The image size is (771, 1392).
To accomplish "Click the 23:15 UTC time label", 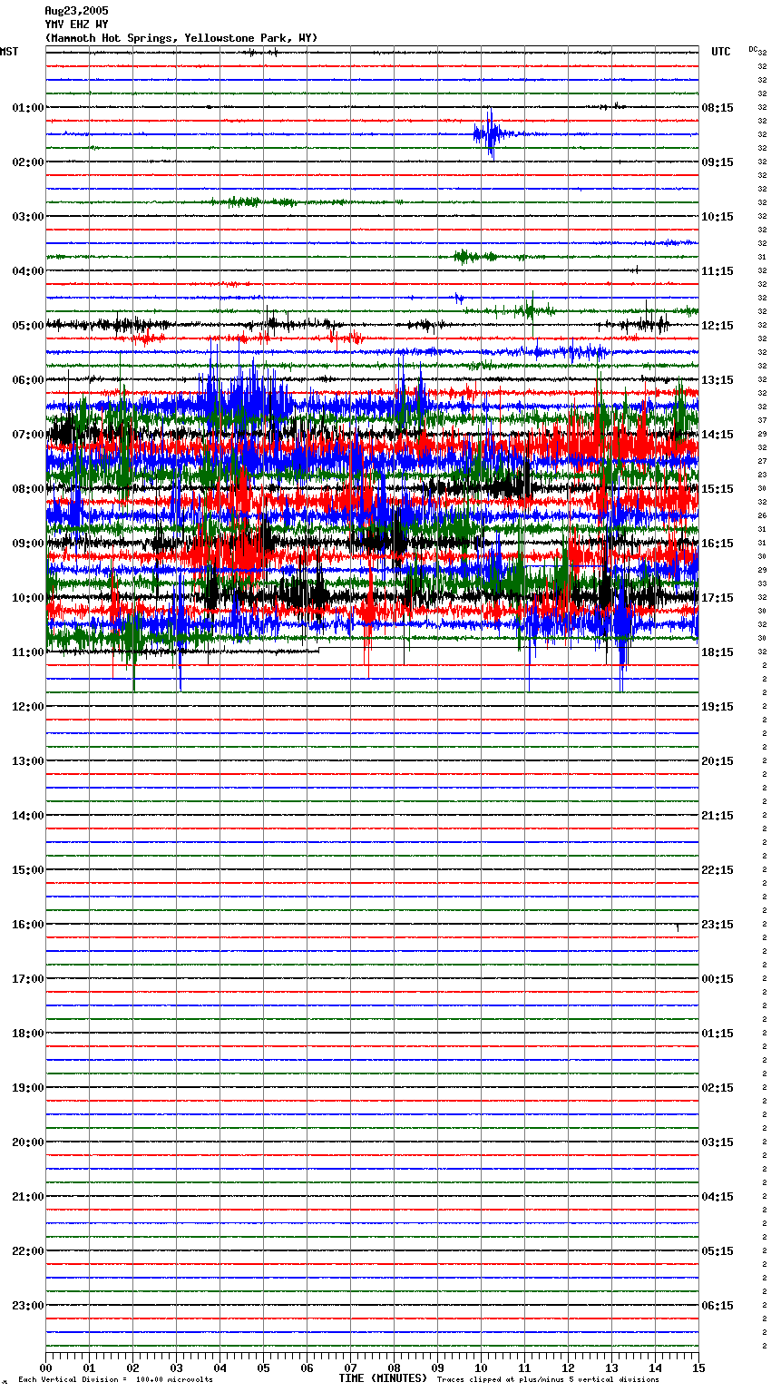I will [717, 925].
